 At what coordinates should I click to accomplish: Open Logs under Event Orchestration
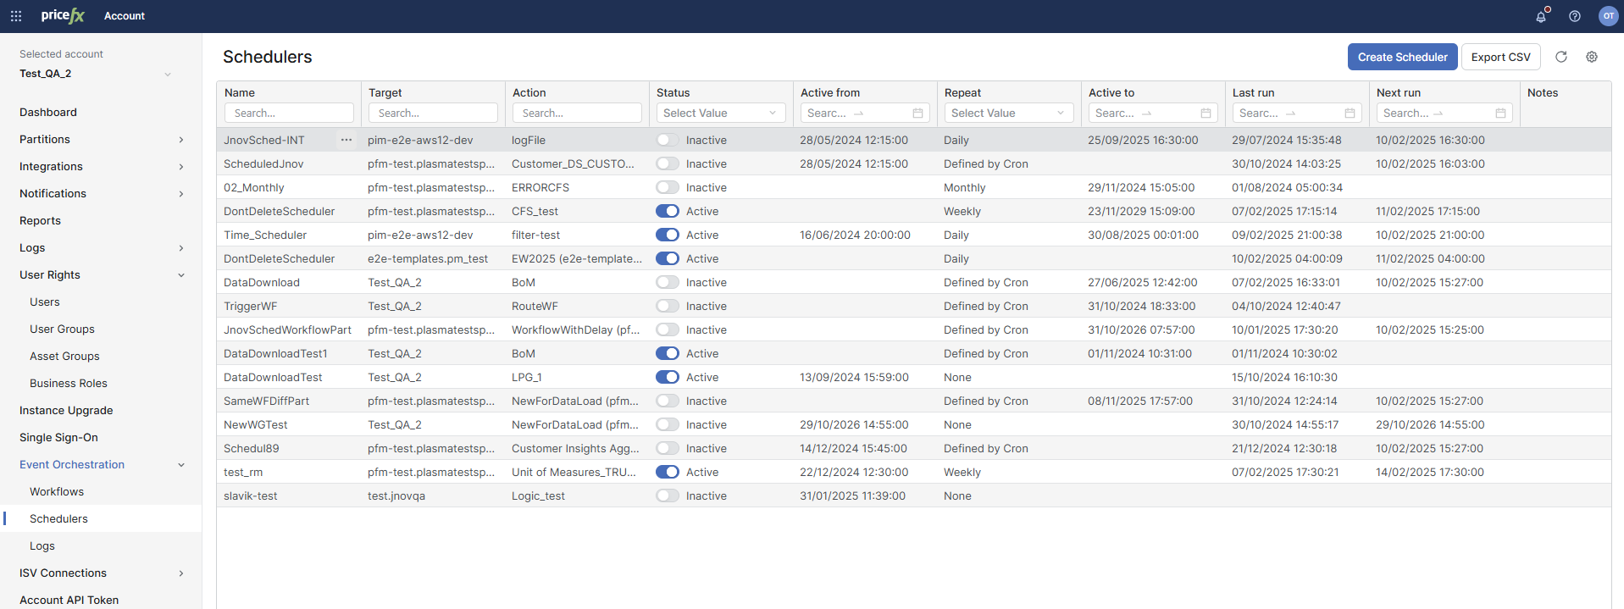[42, 545]
